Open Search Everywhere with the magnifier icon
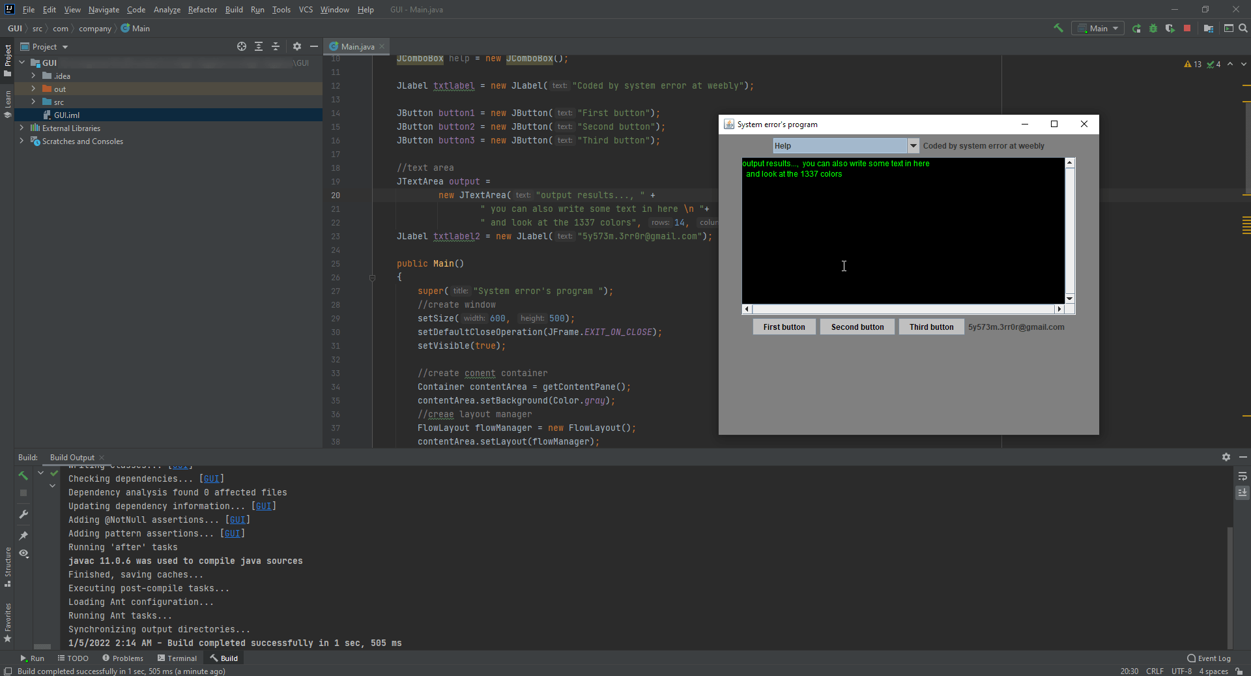This screenshot has height=676, width=1251. click(1244, 28)
